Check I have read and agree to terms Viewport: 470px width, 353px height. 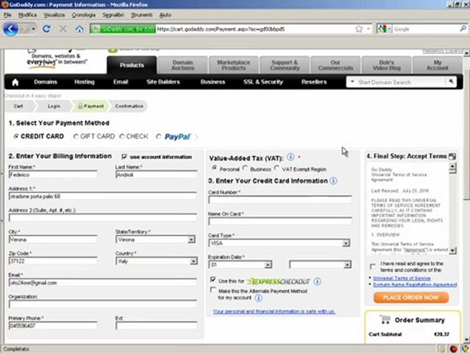click(x=373, y=266)
